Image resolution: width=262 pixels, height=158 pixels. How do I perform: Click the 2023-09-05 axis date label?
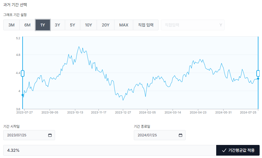(50, 113)
